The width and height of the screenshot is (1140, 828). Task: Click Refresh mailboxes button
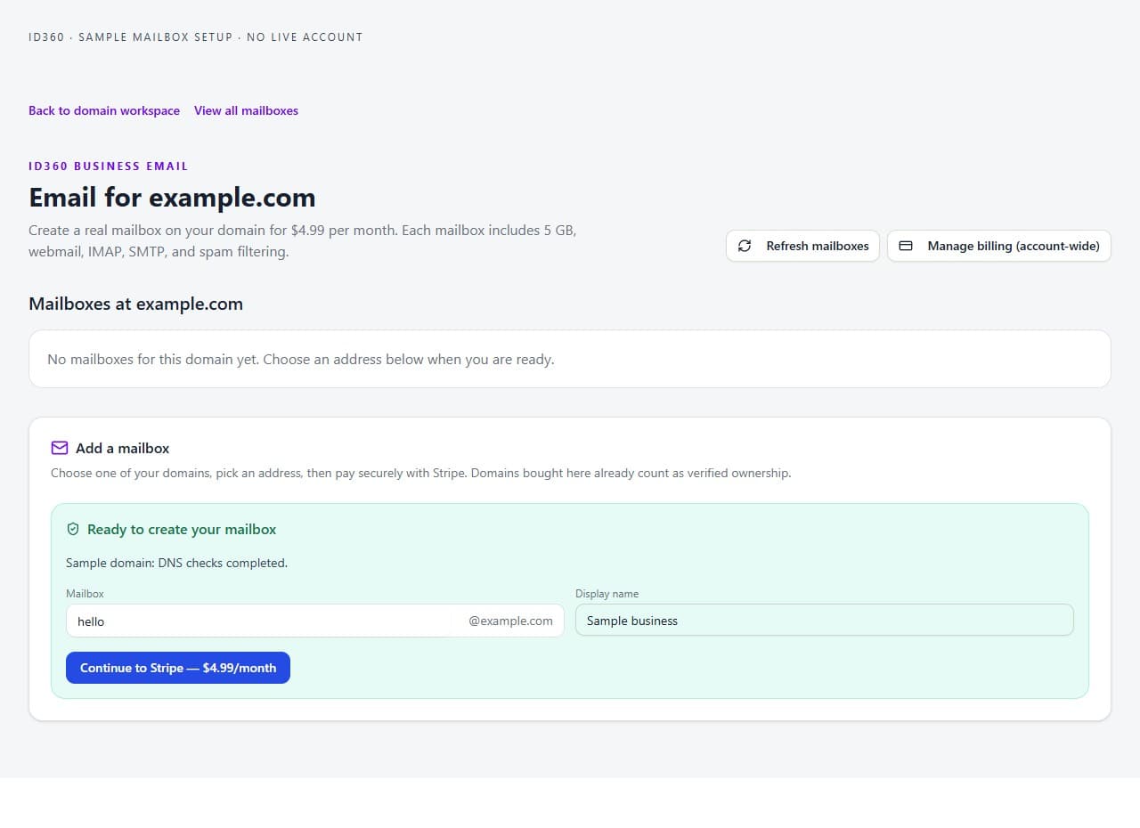802,246
